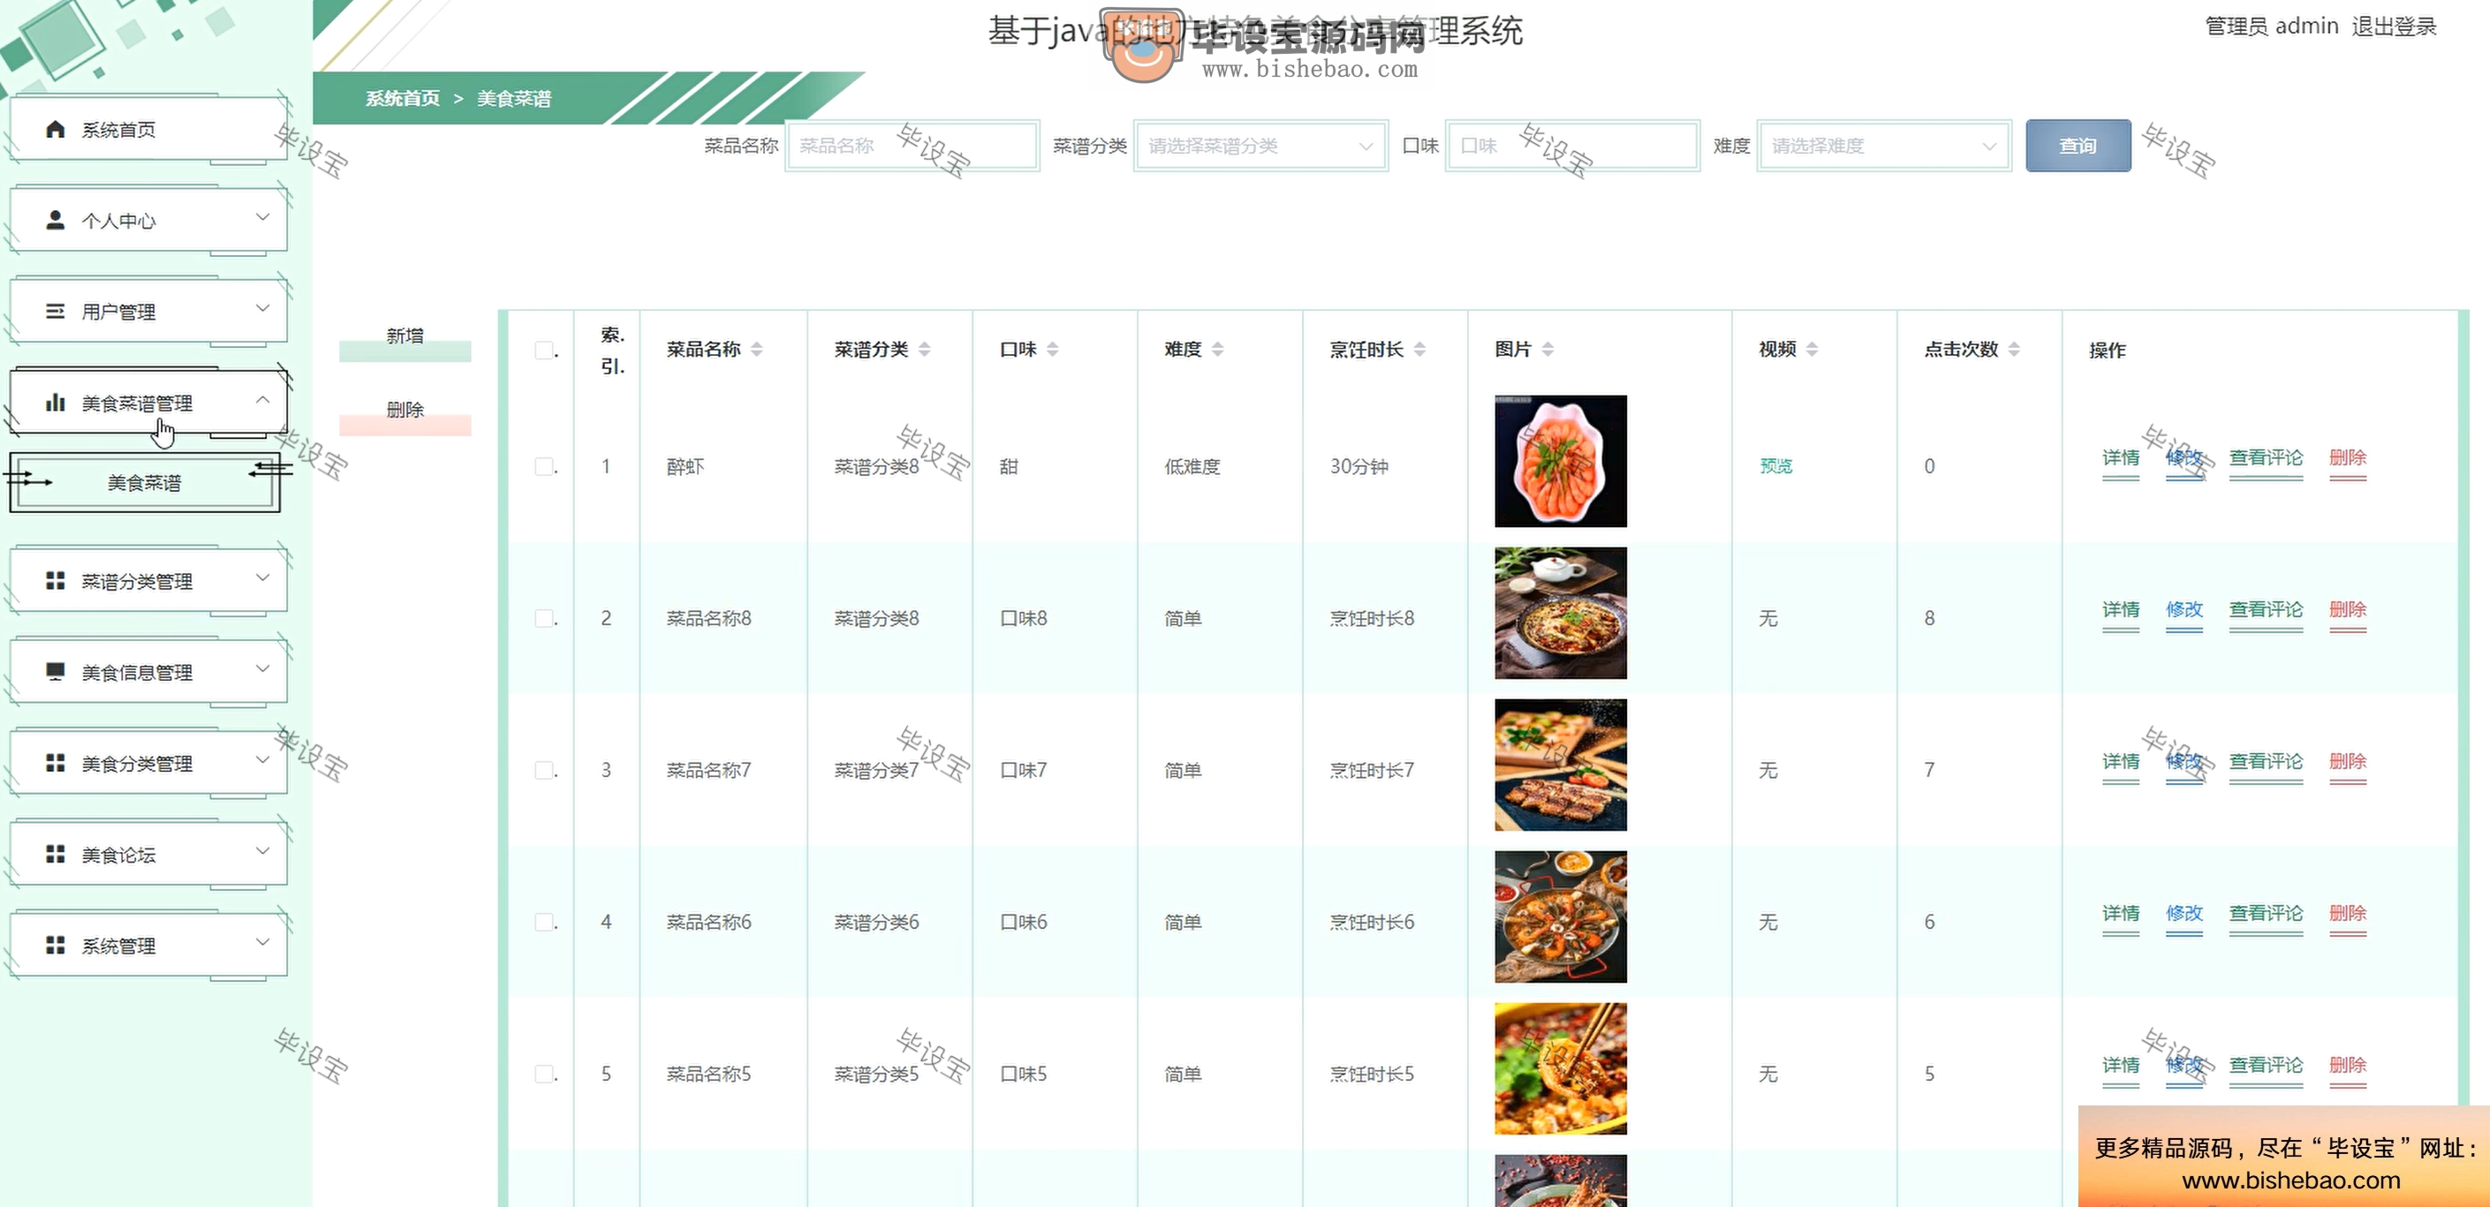Open the 菜品名称5 dish thumbnail
The image size is (2490, 1207).
coord(1560,1067)
